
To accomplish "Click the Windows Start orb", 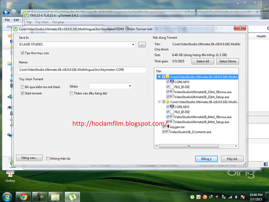I will tap(7, 197).
